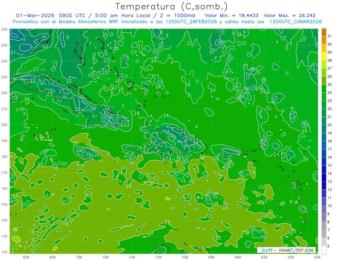Image resolution: width=337 pixels, height=261 pixels.
Task: Click the "80W" longitude label
Action: 53,257
